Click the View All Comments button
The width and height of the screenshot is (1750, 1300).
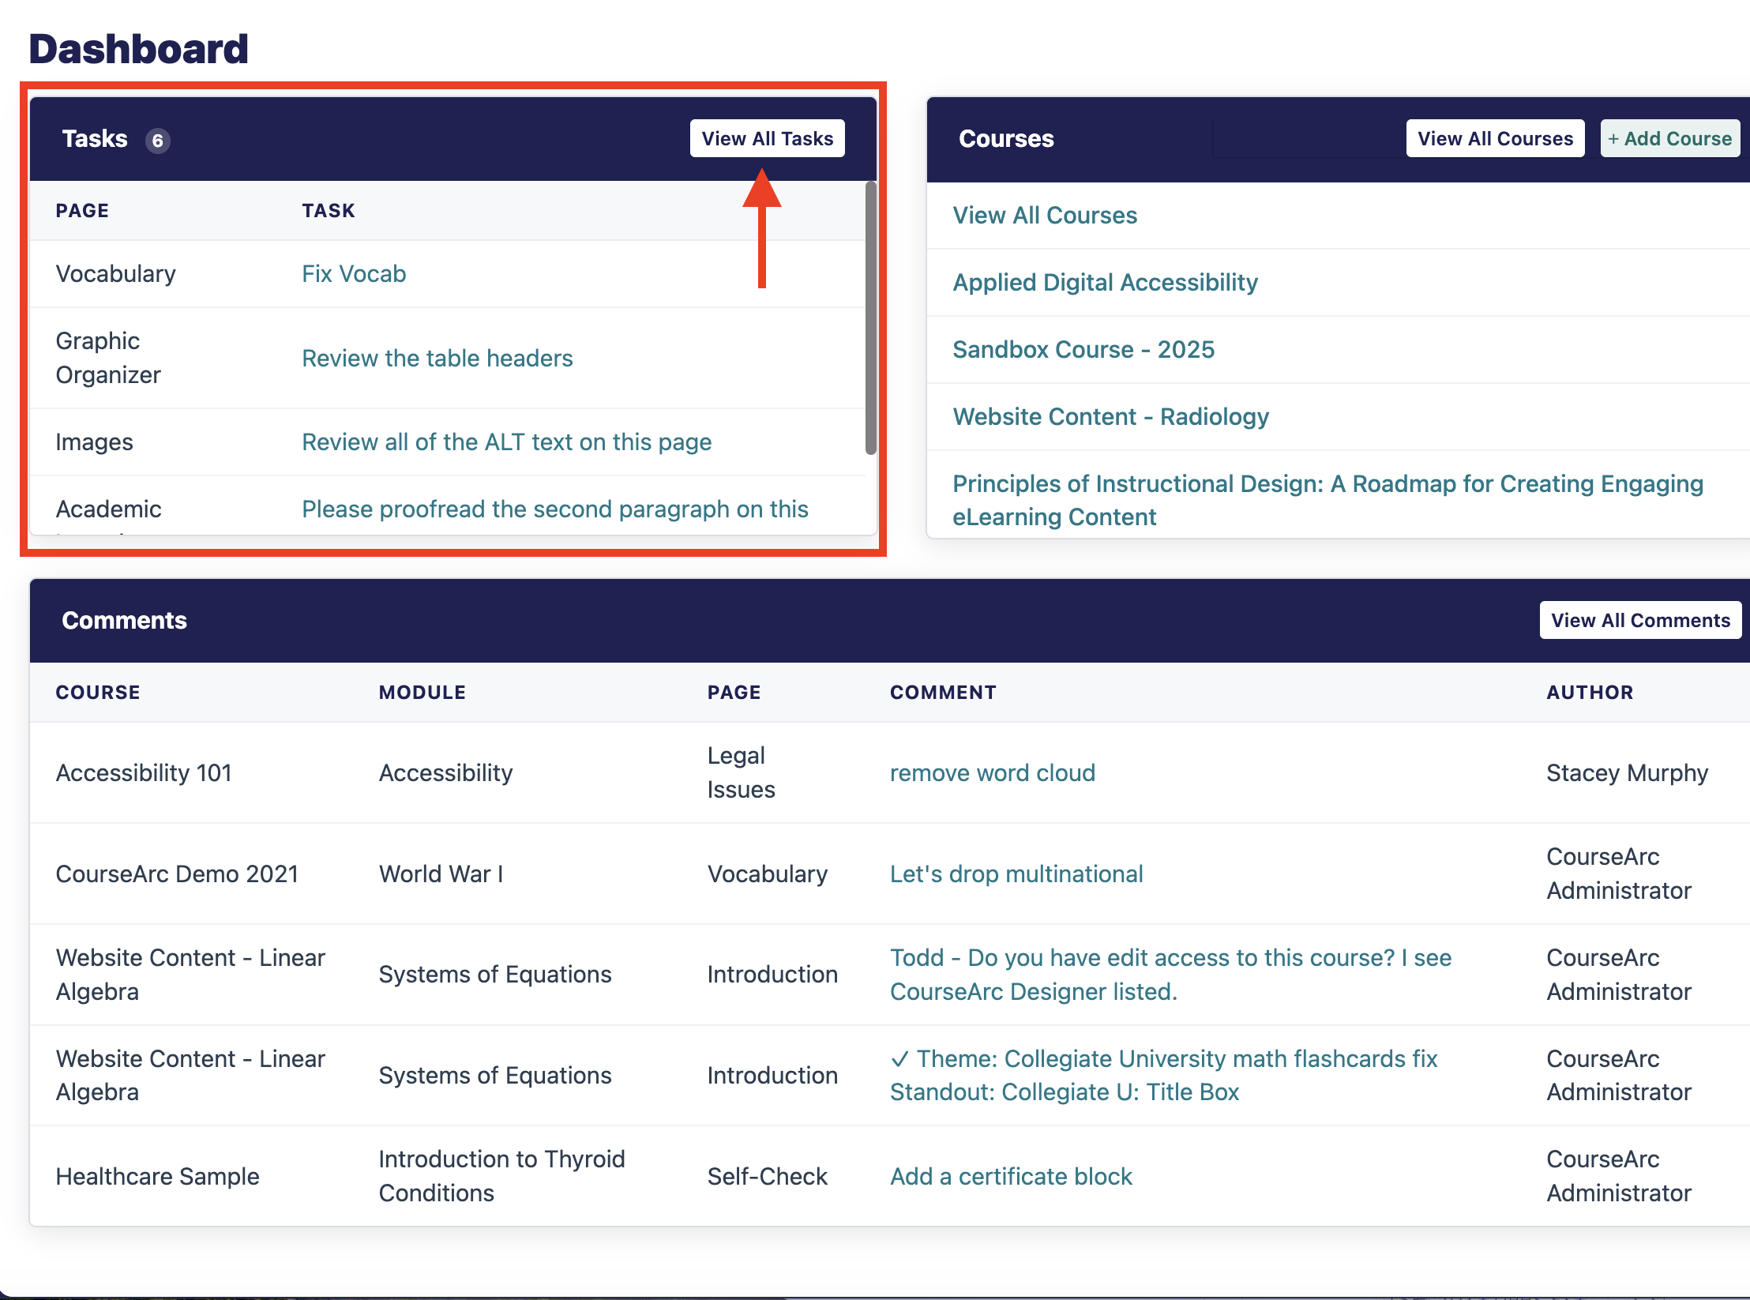point(1640,620)
